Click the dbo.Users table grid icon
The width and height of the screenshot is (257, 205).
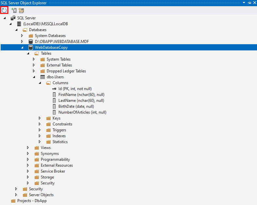tap(42, 77)
